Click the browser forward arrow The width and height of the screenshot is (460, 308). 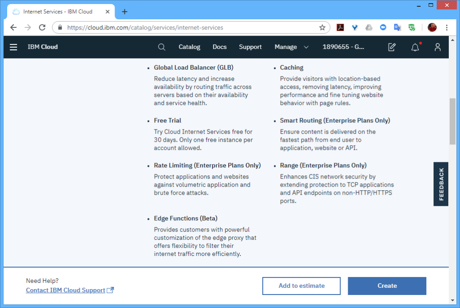tap(28, 27)
